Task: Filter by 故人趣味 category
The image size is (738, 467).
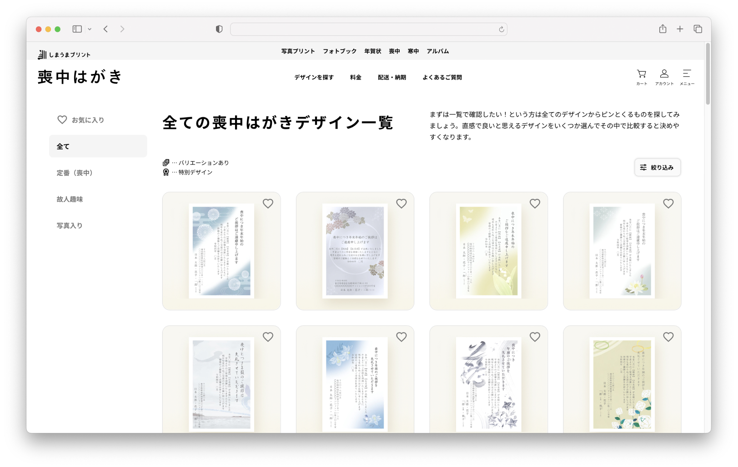Action: 70,199
